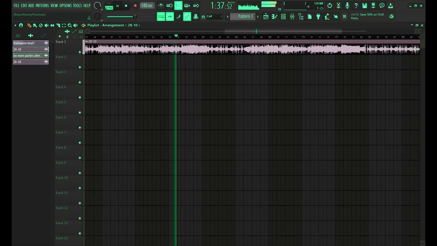Screen dimensions: 437x246
Task: Click the globe online news icon
Action: coord(392,16)
